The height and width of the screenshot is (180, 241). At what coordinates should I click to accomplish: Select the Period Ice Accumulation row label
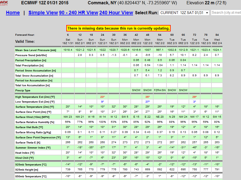[x=34, y=80]
